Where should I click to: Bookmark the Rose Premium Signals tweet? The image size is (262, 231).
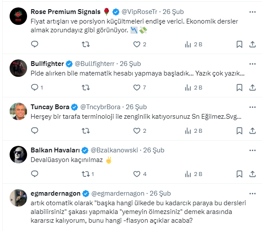pyautogui.click(x=239, y=44)
